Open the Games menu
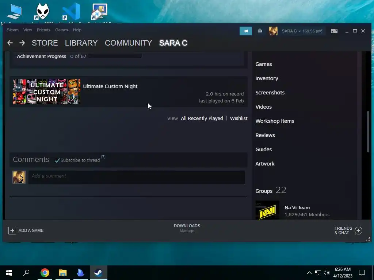This screenshot has width=374, height=280. [61, 30]
